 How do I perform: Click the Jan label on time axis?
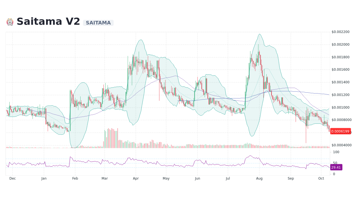(x=44, y=178)
